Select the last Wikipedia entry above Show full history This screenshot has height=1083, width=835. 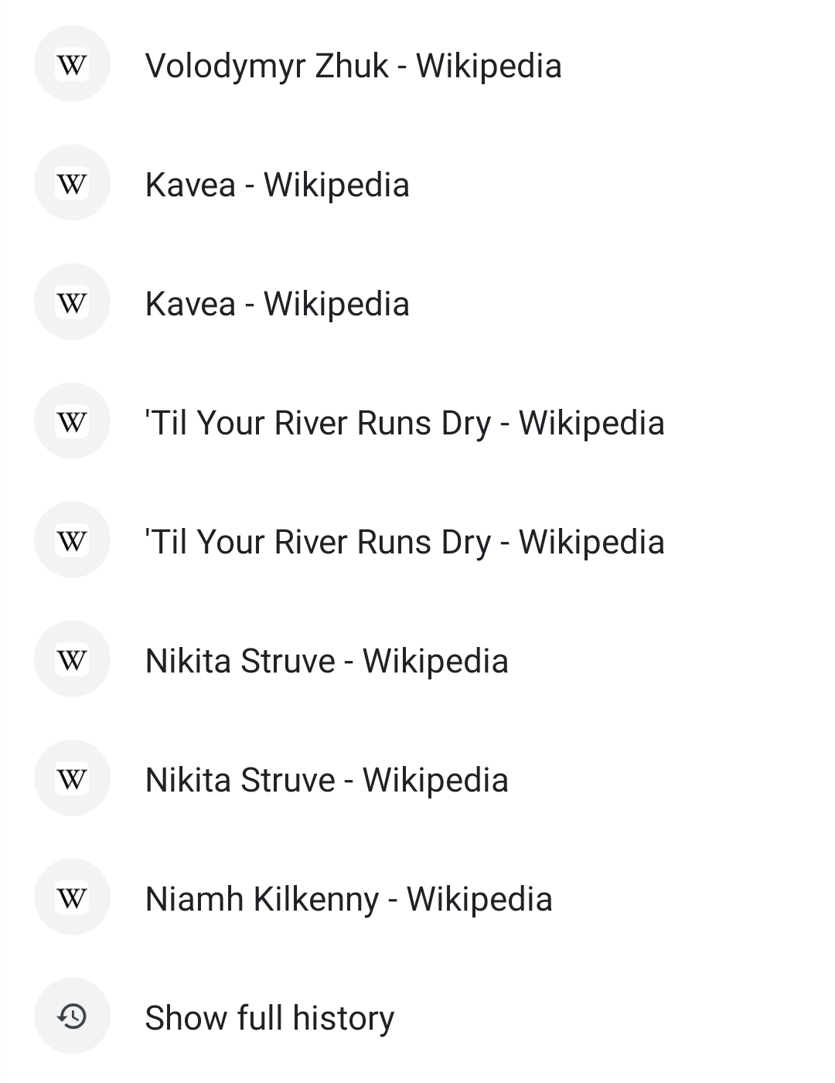click(348, 899)
